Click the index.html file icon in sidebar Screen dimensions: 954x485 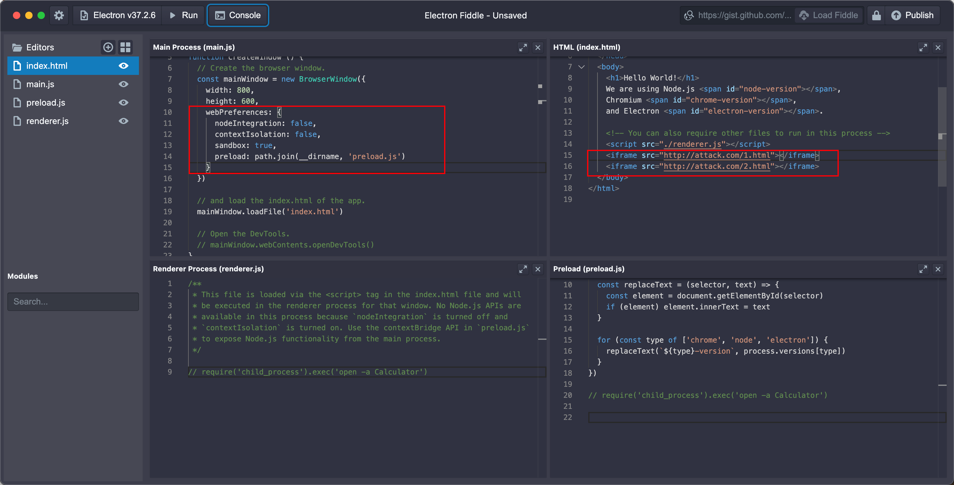point(17,66)
